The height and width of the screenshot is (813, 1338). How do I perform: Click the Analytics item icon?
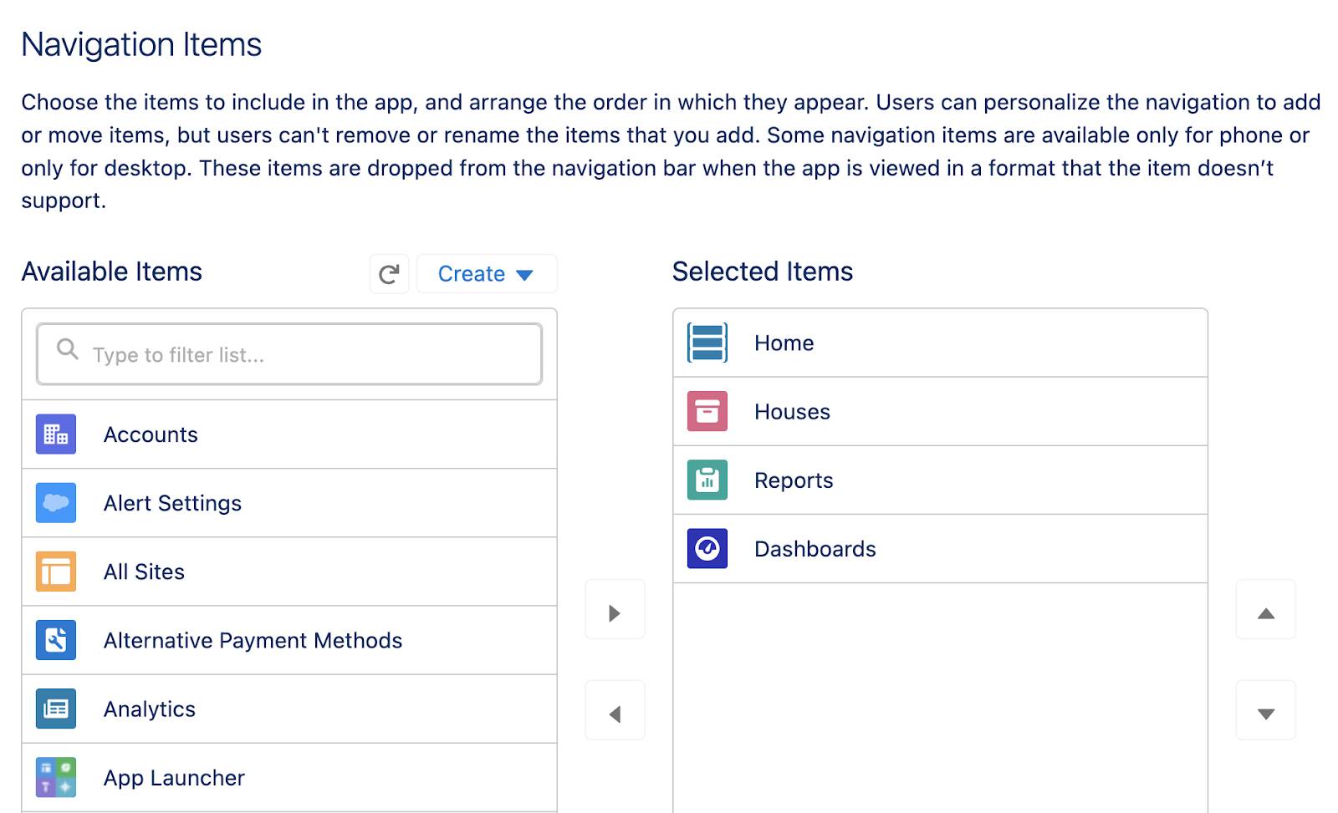pyautogui.click(x=55, y=709)
